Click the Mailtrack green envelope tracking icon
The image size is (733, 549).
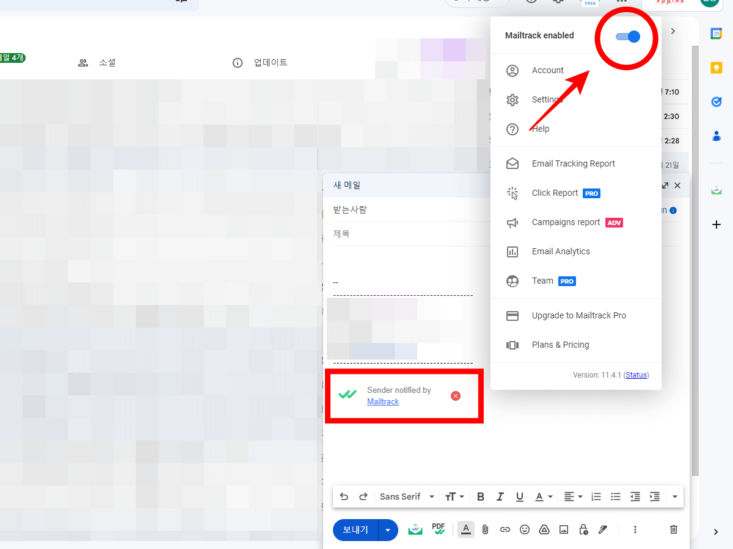(415, 529)
